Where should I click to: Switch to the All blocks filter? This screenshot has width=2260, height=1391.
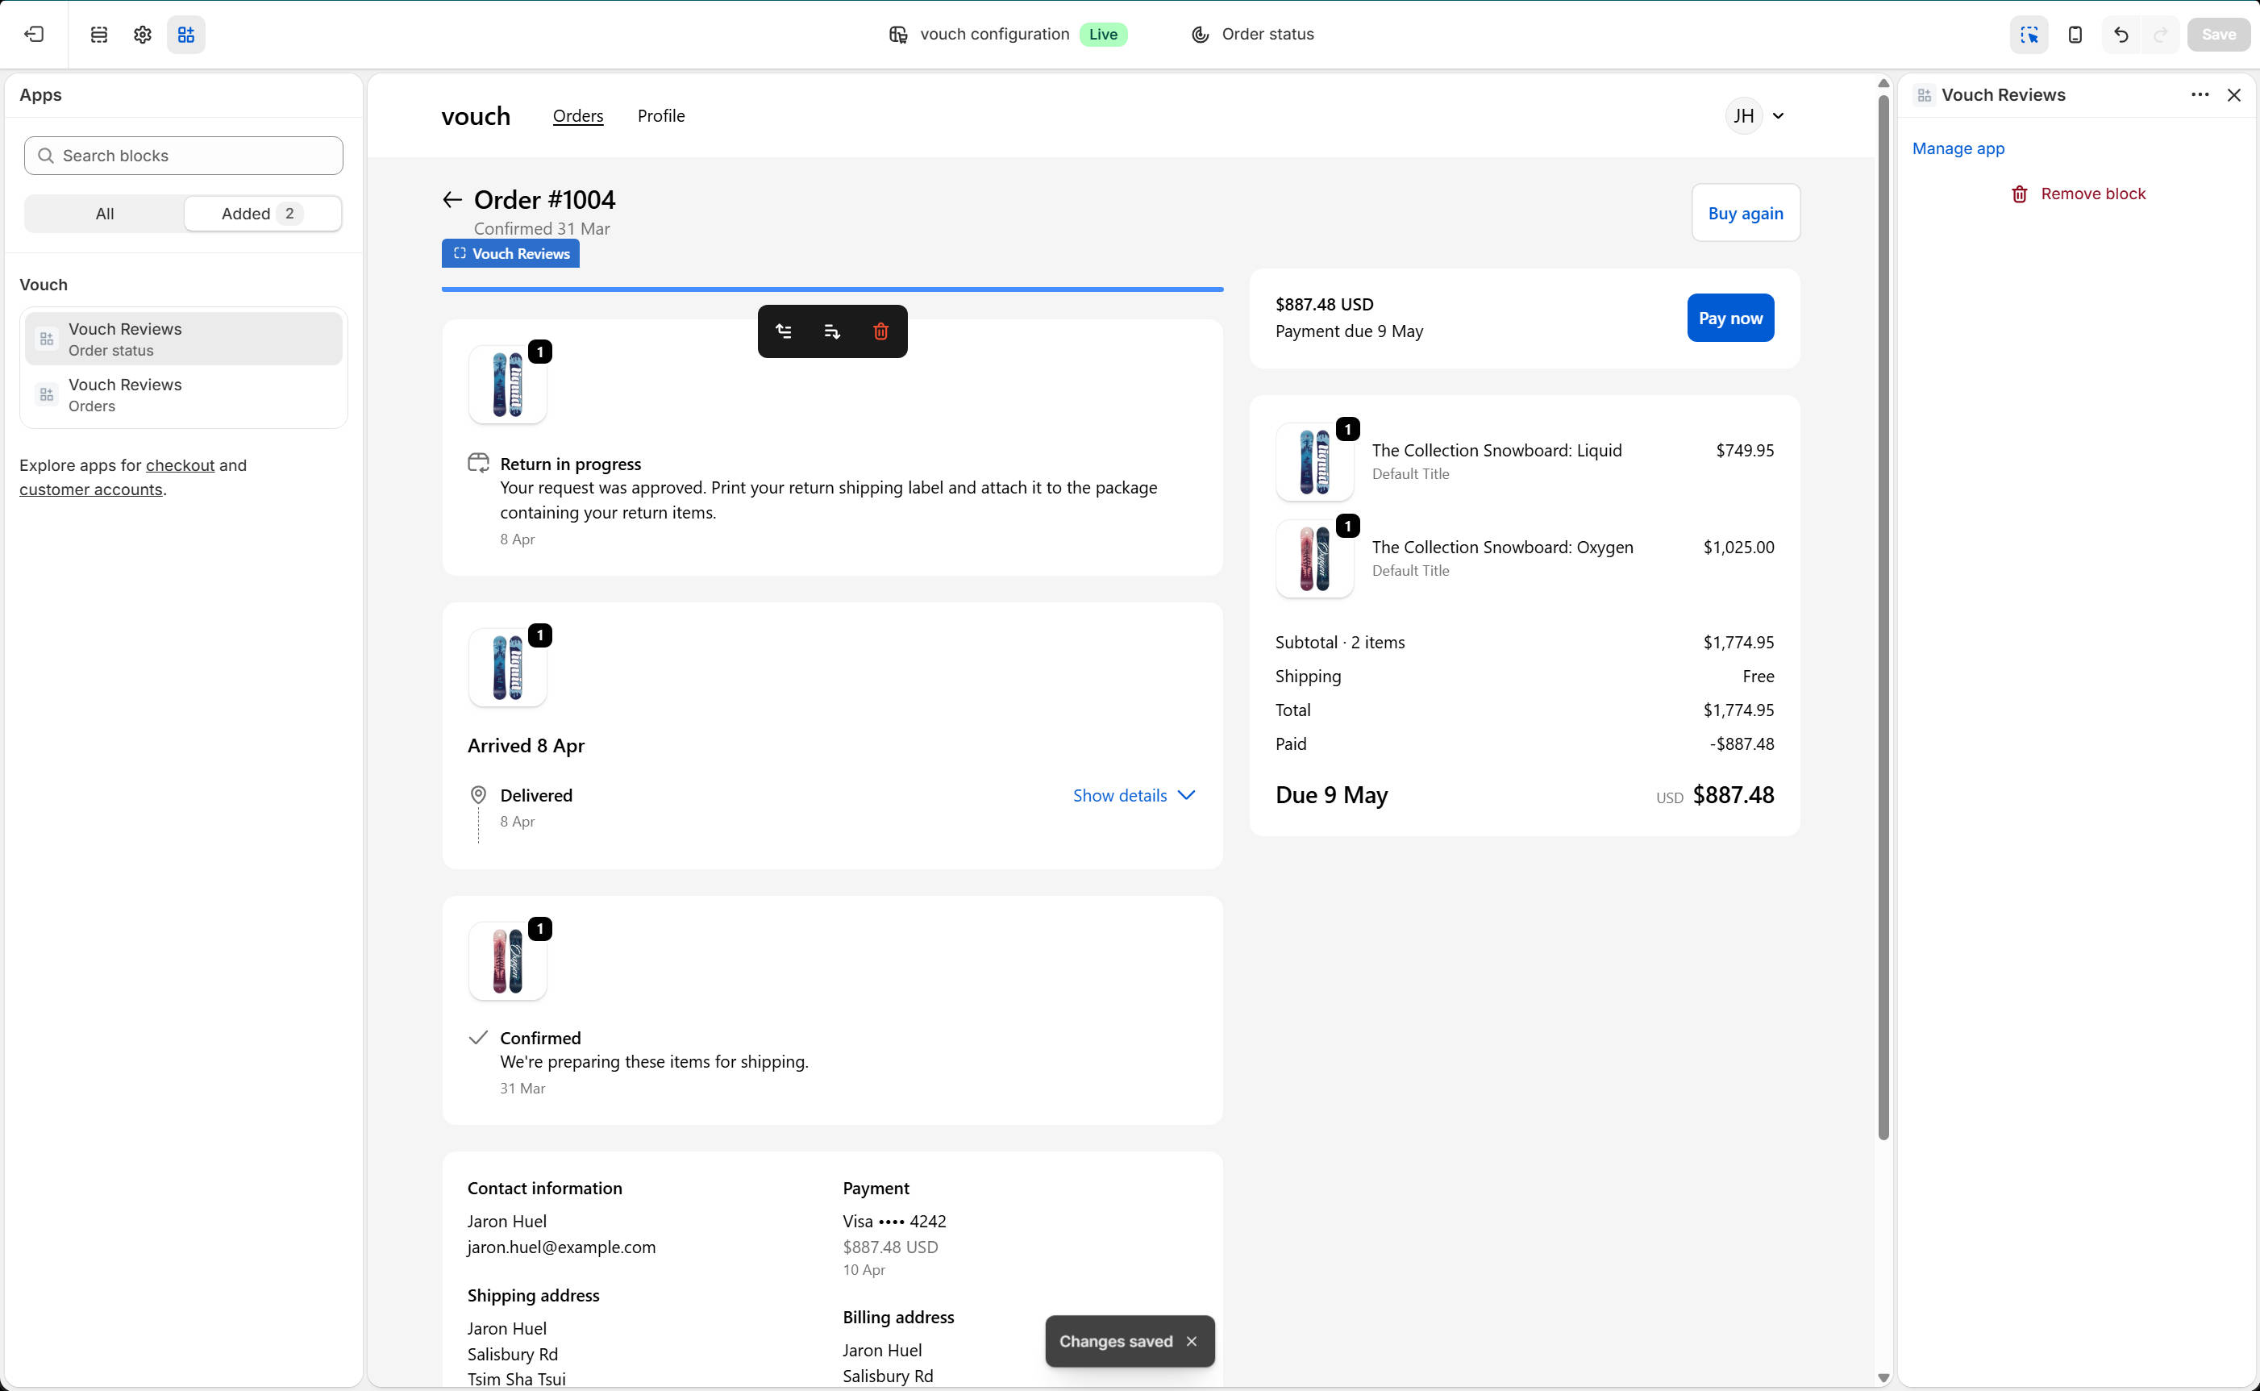coord(105,214)
